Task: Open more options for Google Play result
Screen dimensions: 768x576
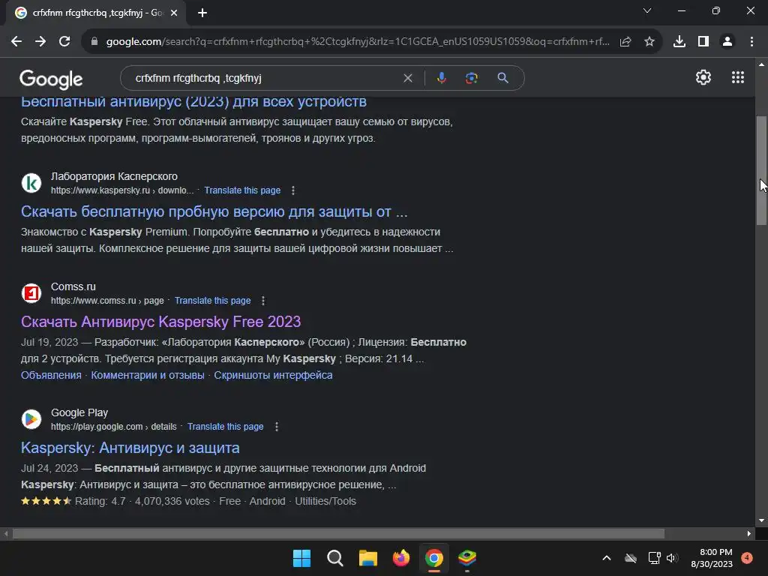Action: pyautogui.click(x=277, y=427)
